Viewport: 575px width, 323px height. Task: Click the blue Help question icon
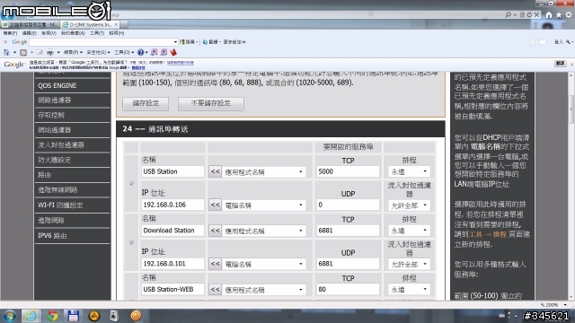(140, 52)
